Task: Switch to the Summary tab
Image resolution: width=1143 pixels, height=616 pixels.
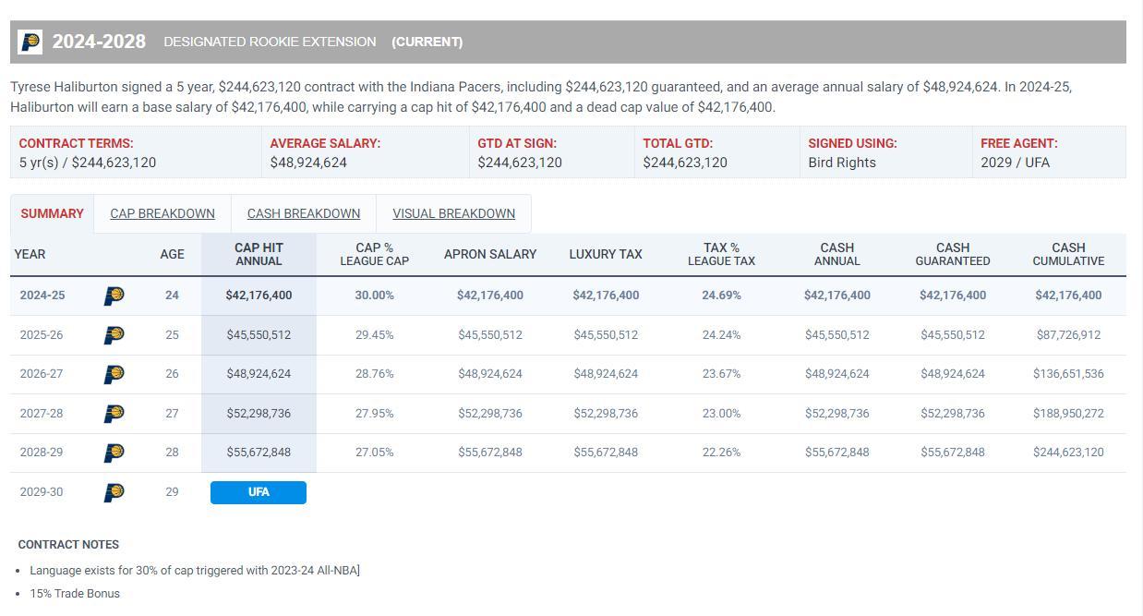Action: (52, 213)
